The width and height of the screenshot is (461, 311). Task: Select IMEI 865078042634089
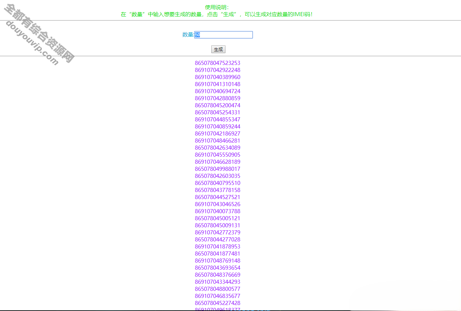[218, 148]
